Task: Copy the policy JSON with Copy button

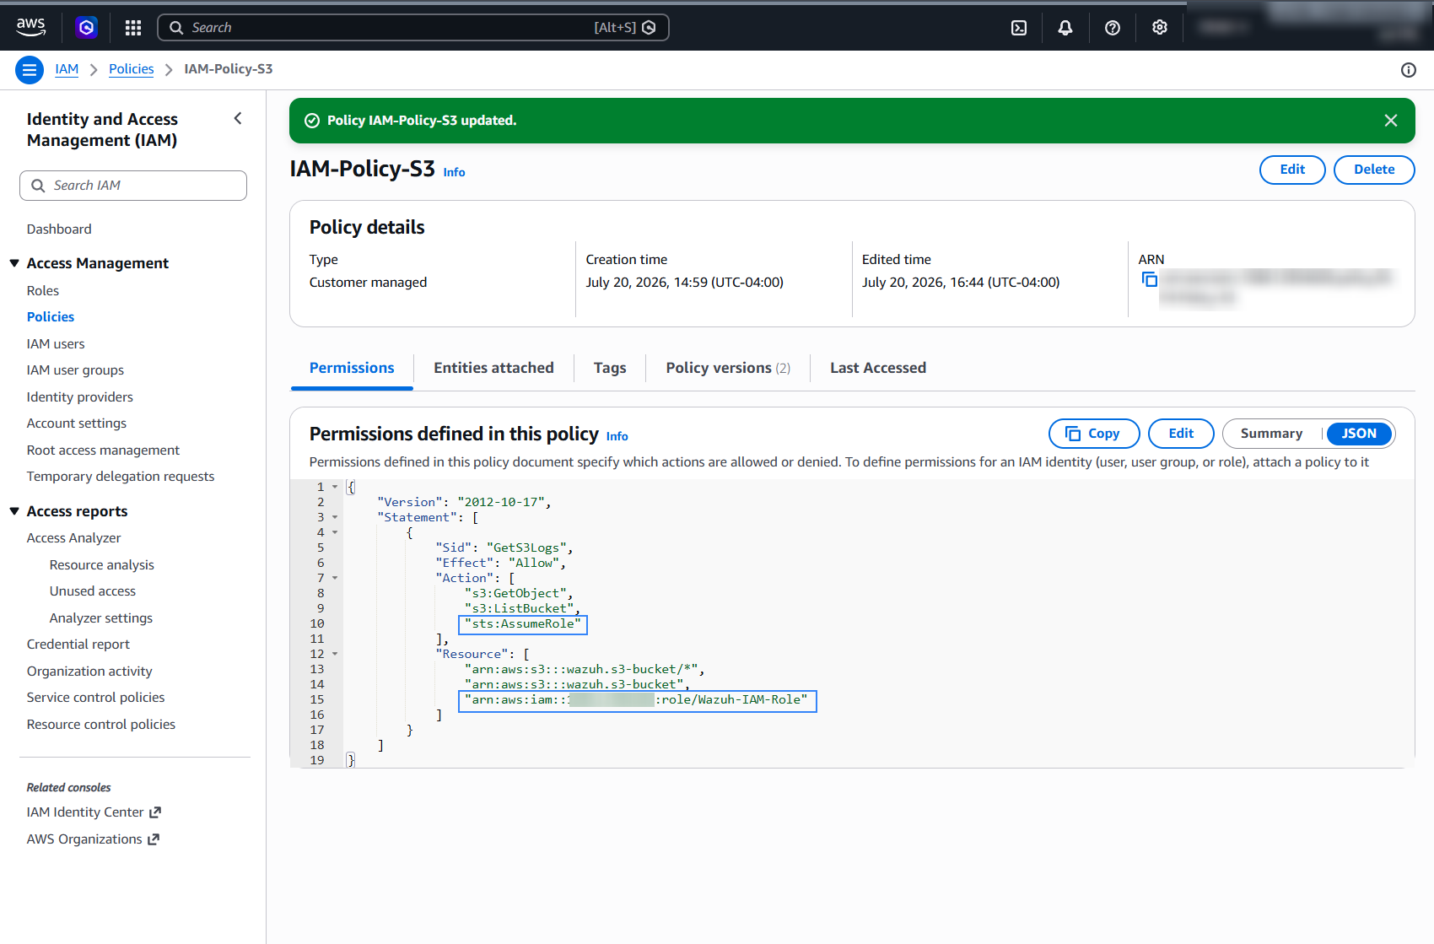Action: (1094, 434)
